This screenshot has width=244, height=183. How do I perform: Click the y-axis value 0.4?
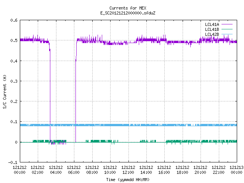14,61
